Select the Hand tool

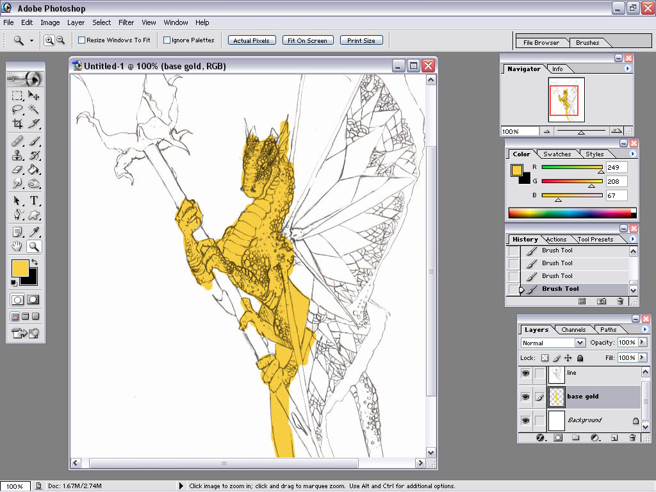pos(17,246)
